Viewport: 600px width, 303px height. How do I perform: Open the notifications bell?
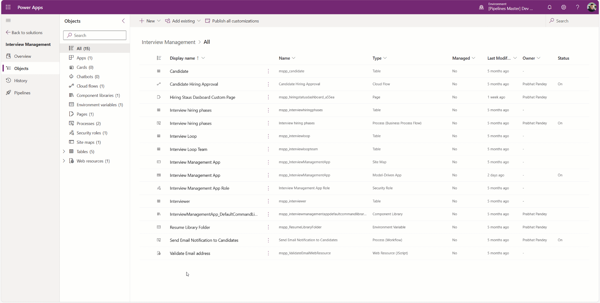click(x=550, y=7)
